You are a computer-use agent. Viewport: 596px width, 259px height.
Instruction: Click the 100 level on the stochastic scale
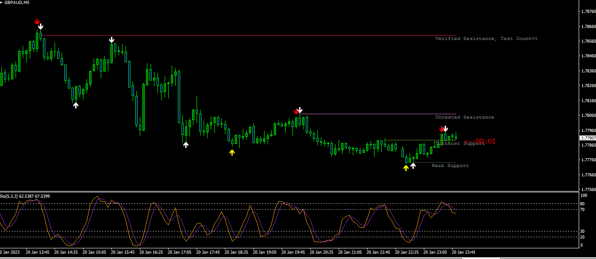click(x=584, y=195)
